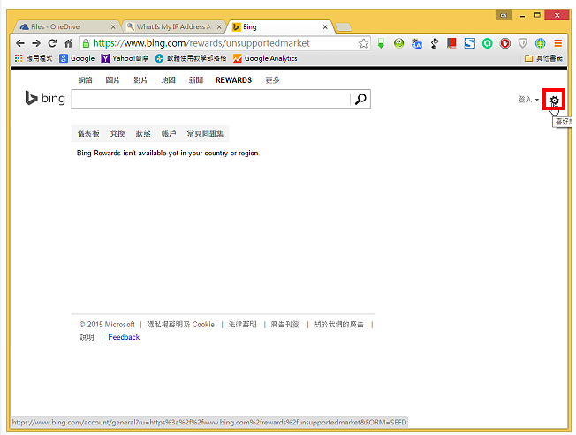576x435 pixels.
Task: Open the green smiley face extension
Action: coord(398,43)
